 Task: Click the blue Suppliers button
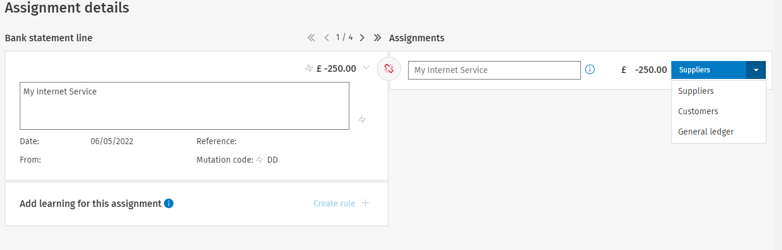708,70
